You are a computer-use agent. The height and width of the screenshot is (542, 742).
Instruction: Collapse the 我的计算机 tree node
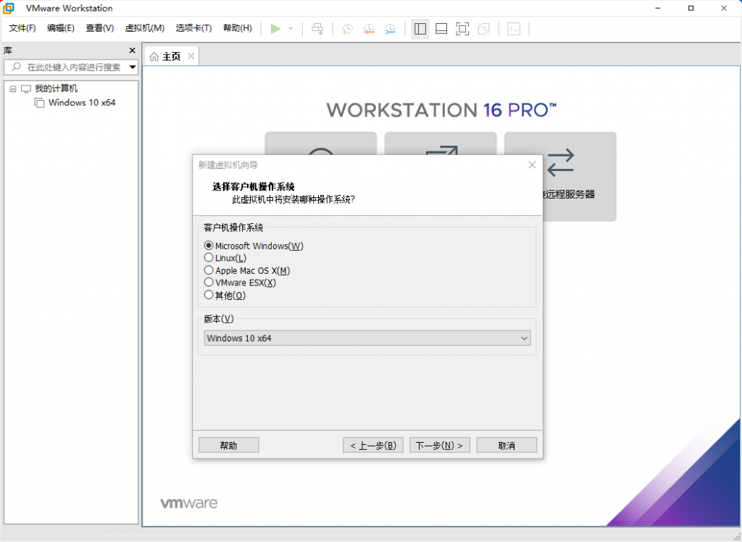point(12,88)
